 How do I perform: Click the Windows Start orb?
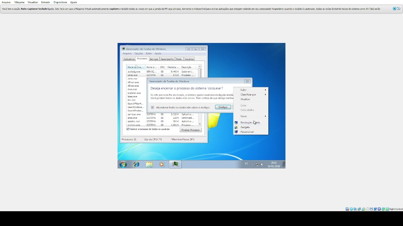pyautogui.click(x=123, y=164)
